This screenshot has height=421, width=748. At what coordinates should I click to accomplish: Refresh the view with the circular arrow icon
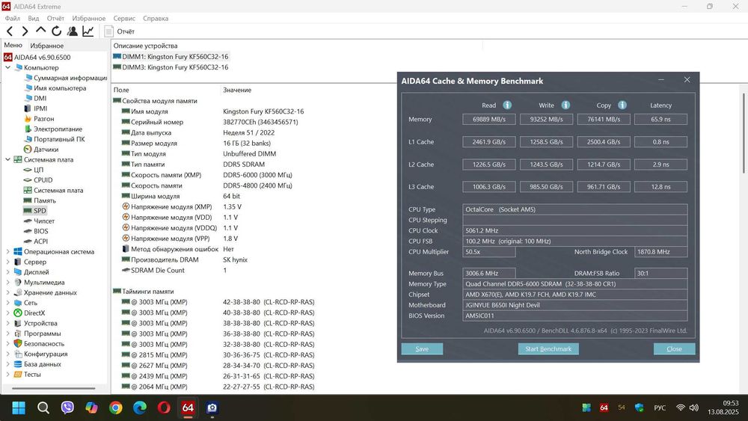56,31
